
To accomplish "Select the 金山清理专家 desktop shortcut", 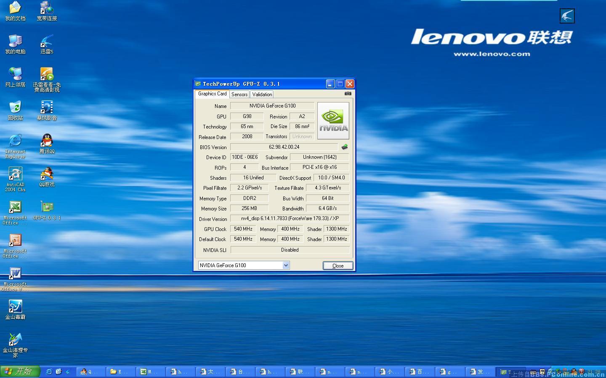I will (15, 345).
